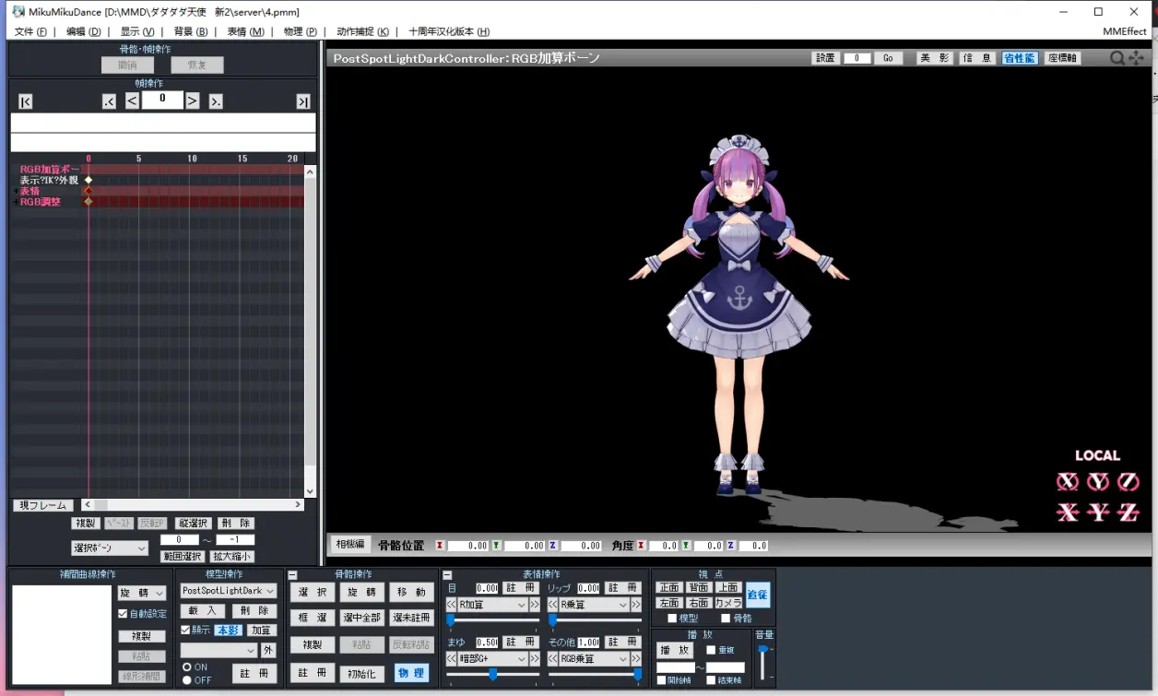Click the viewport magnifier zoom icon
Image resolution: width=1158 pixels, height=696 pixels.
(x=1117, y=58)
